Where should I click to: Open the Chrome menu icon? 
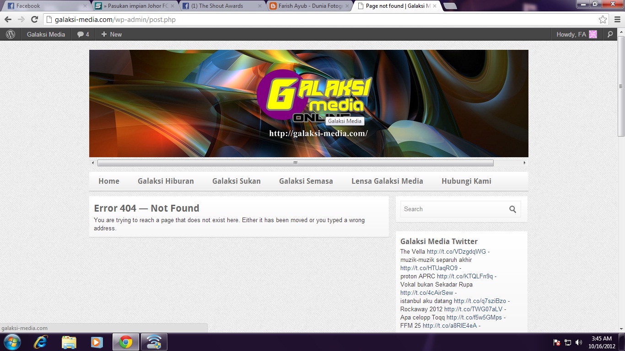tap(617, 20)
